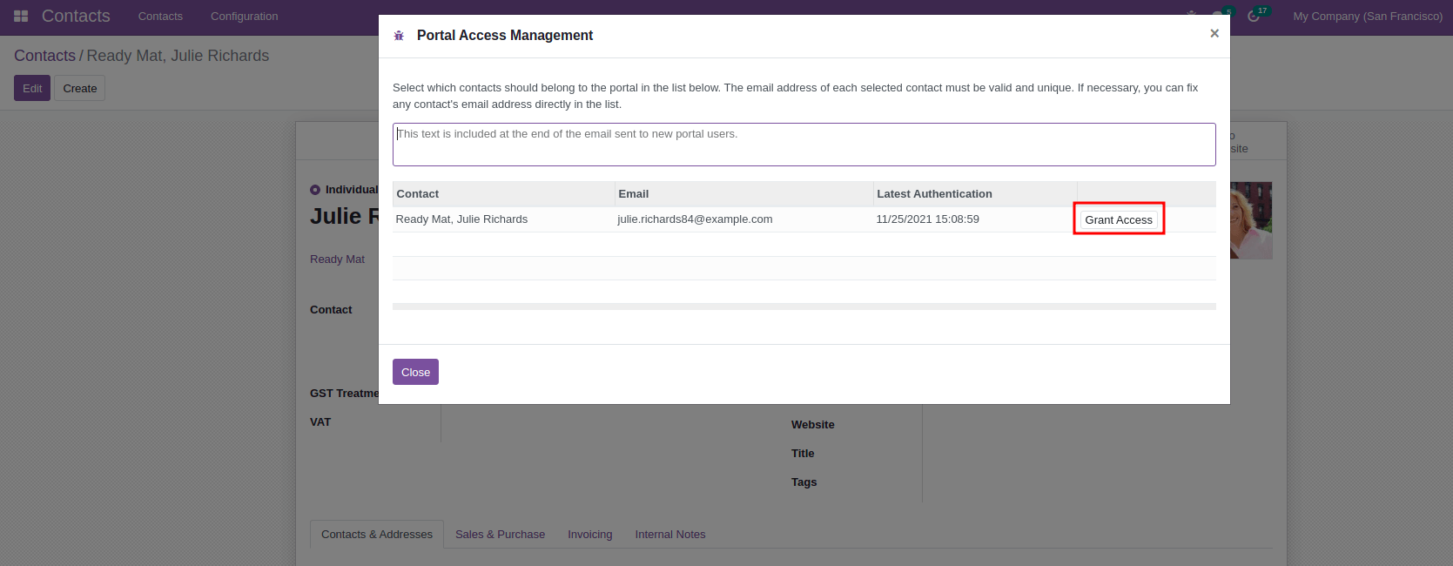1453x566 pixels.
Task: Click the purple Close button
Action: (415, 372)
